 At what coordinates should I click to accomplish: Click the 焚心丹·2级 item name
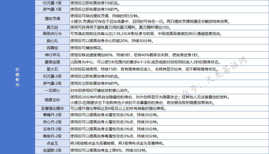(52, 122)
